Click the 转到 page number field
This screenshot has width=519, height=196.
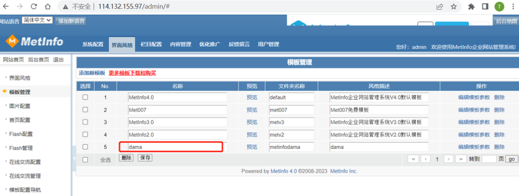pos(489,159)
